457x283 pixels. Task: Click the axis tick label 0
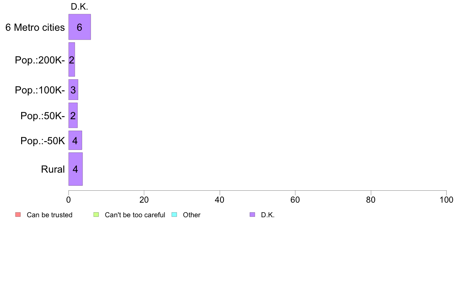pos(68,200)
